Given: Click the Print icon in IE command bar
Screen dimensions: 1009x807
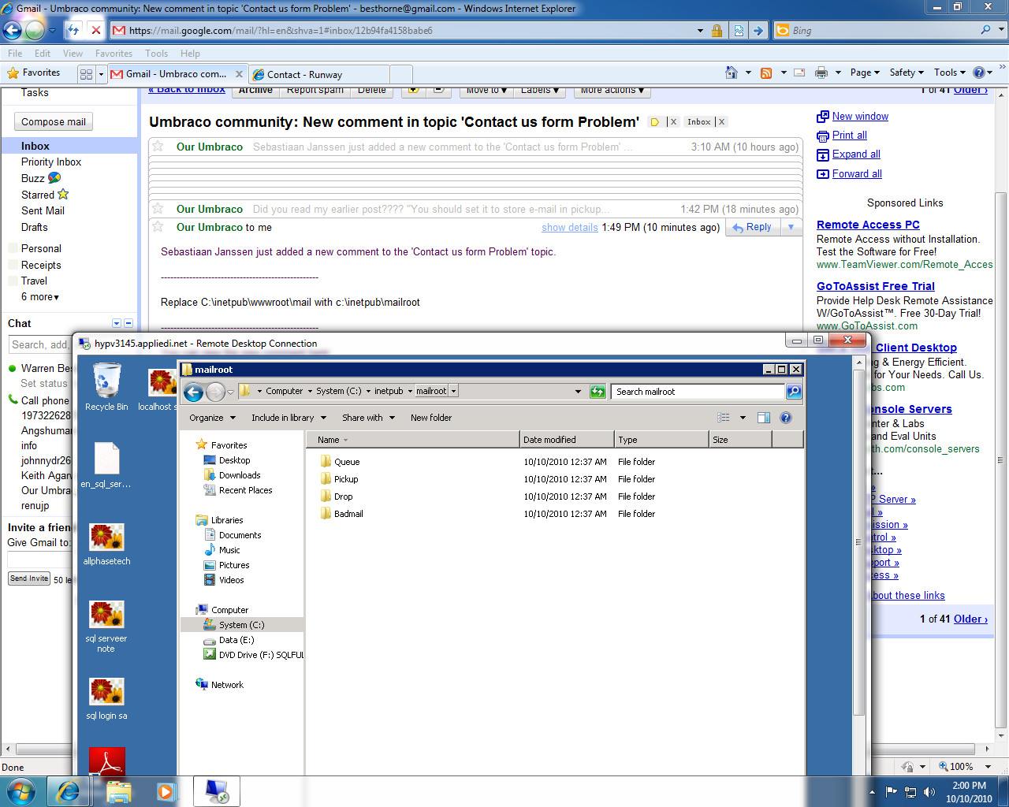Looking at the screenshot, I should pos(821,73).
